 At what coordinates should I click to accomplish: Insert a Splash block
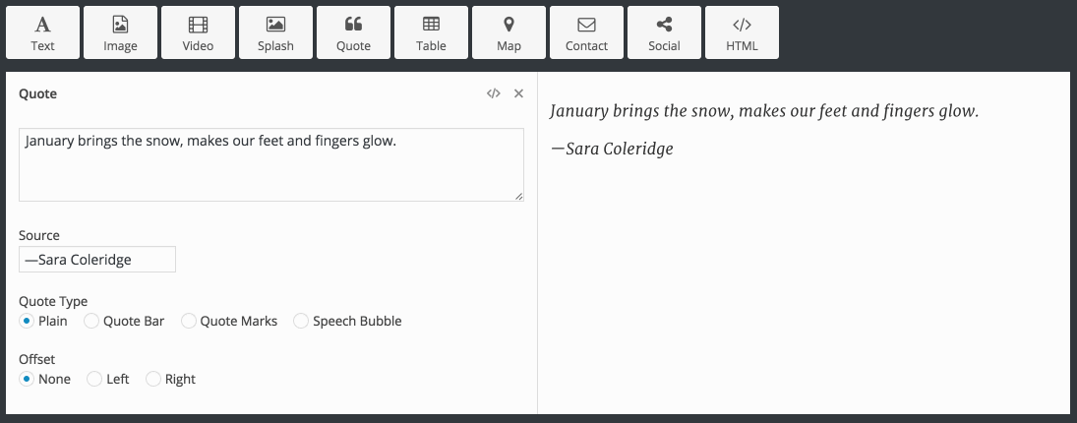pos(275,33)
